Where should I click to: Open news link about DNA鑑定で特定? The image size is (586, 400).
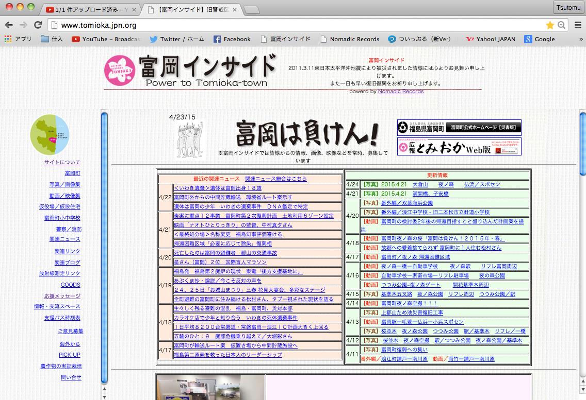(x=241, y=206)
